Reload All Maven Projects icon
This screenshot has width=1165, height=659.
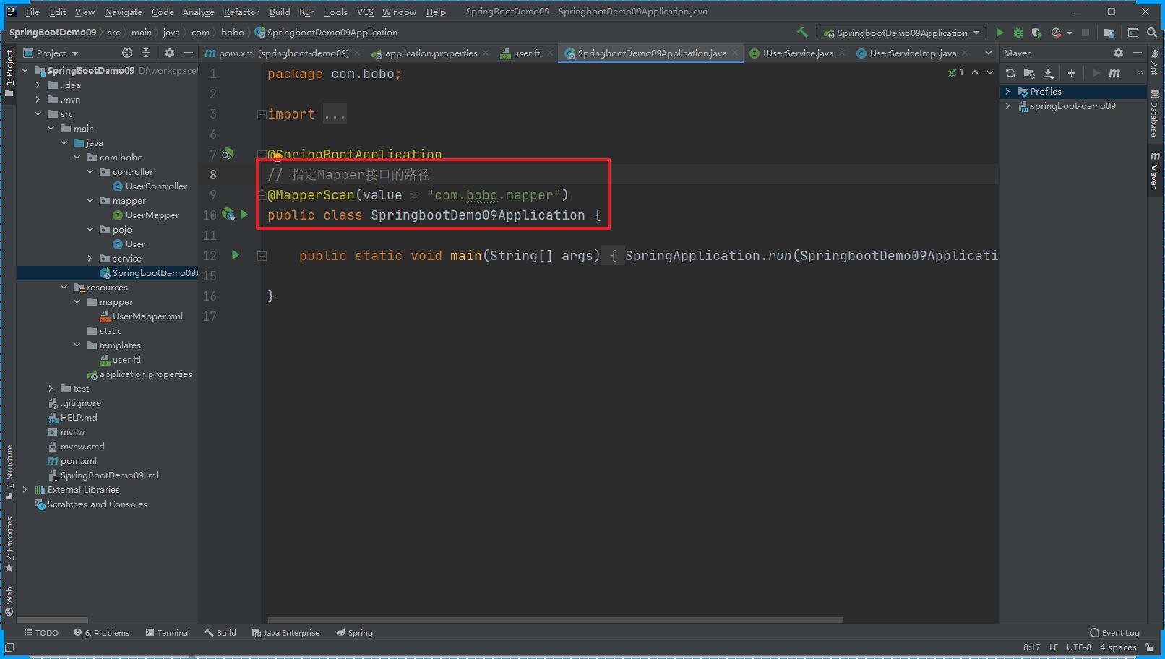point(1010,73)
